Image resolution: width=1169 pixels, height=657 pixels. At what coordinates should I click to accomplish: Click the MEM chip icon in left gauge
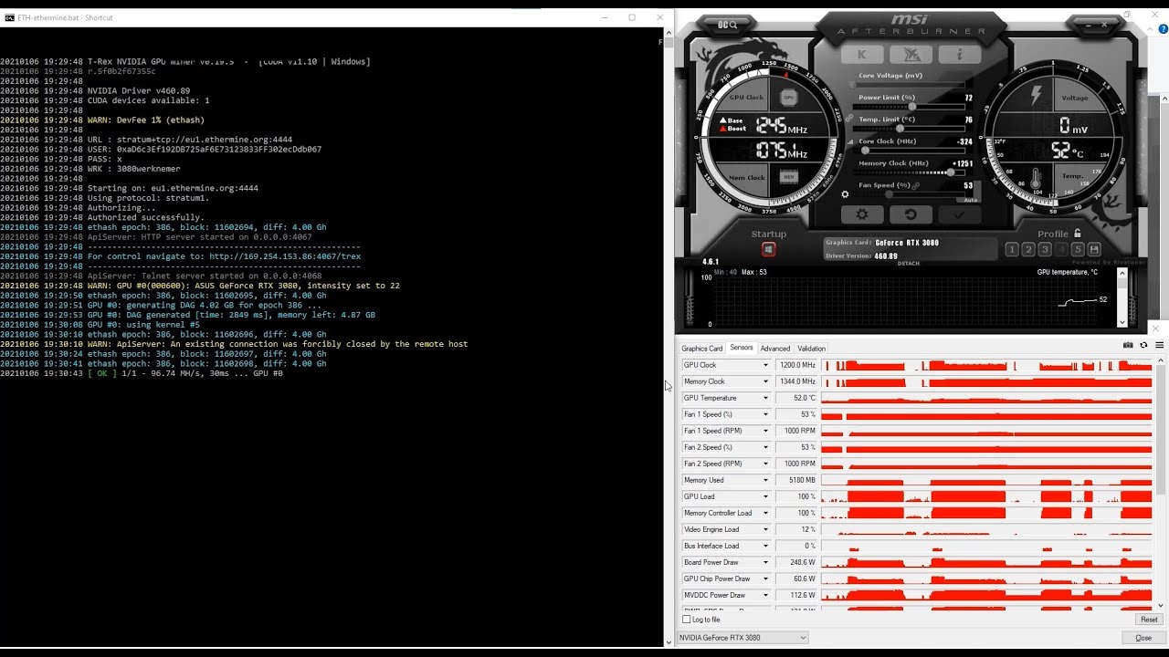(x=789, y=177)
